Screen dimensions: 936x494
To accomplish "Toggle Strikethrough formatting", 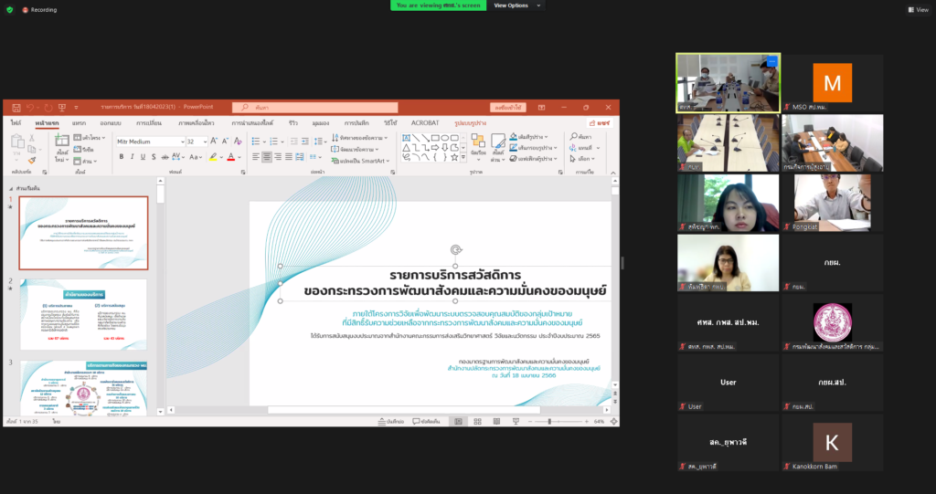I will pos(165,157).
